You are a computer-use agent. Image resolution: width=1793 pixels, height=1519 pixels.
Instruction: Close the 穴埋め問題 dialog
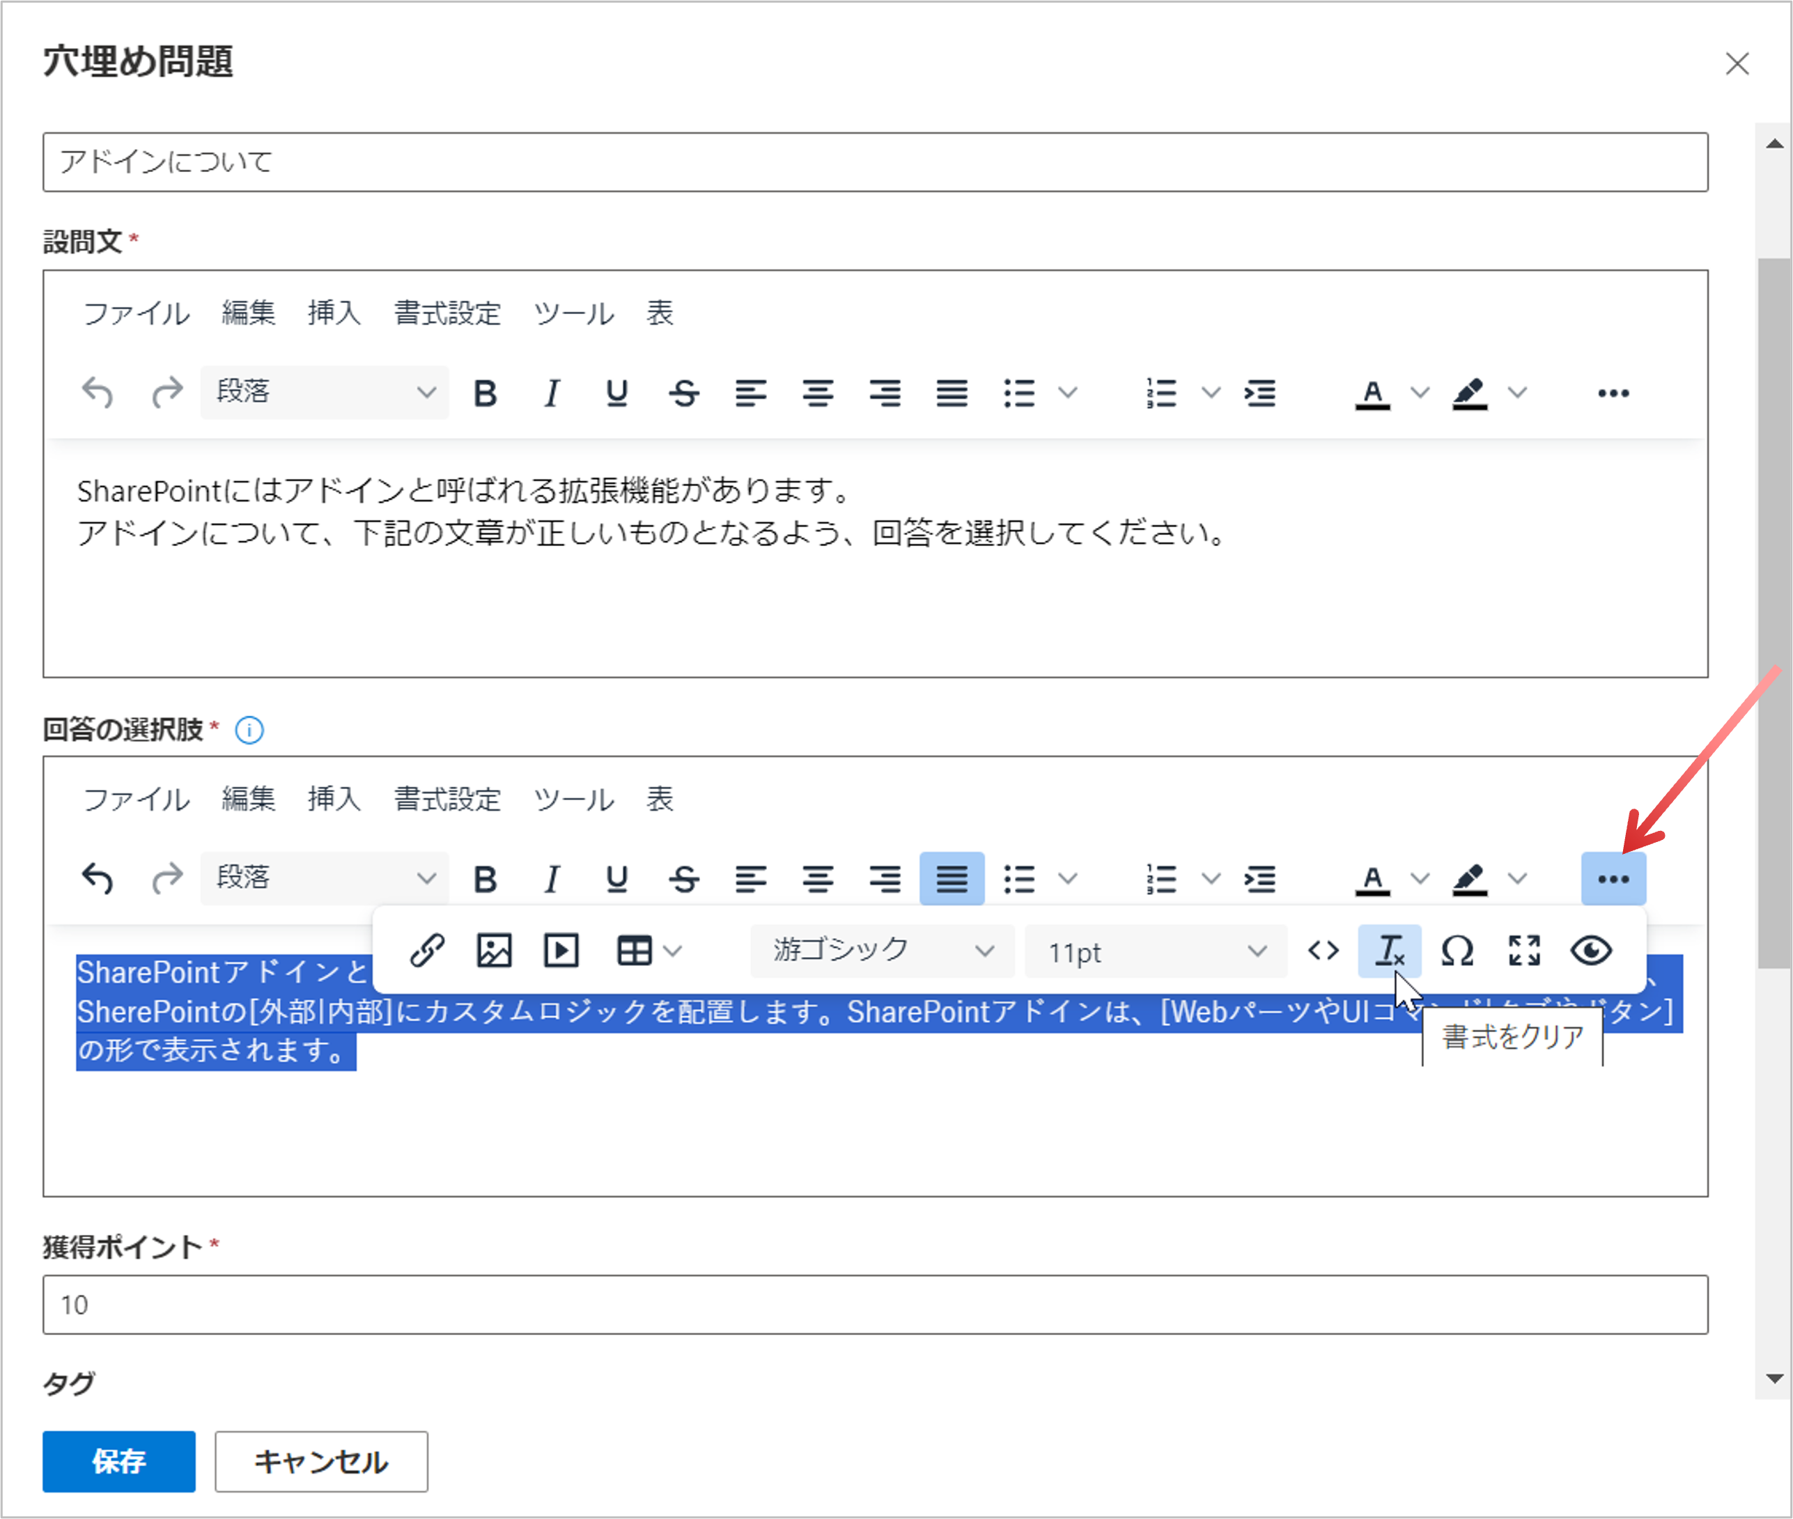[x=1737, y=63]
